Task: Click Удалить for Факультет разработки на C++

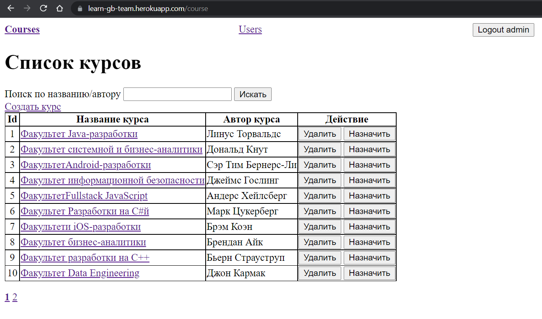Action: click(320, 258)
